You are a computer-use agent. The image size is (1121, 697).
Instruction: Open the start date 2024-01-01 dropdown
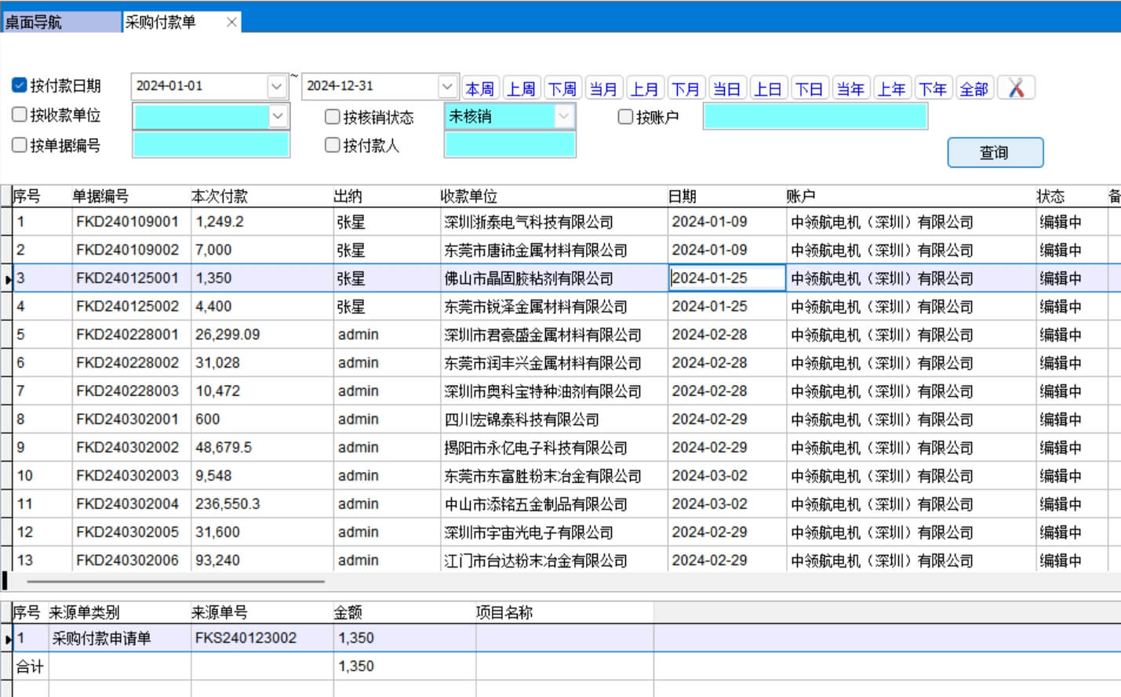pos(276,86)
